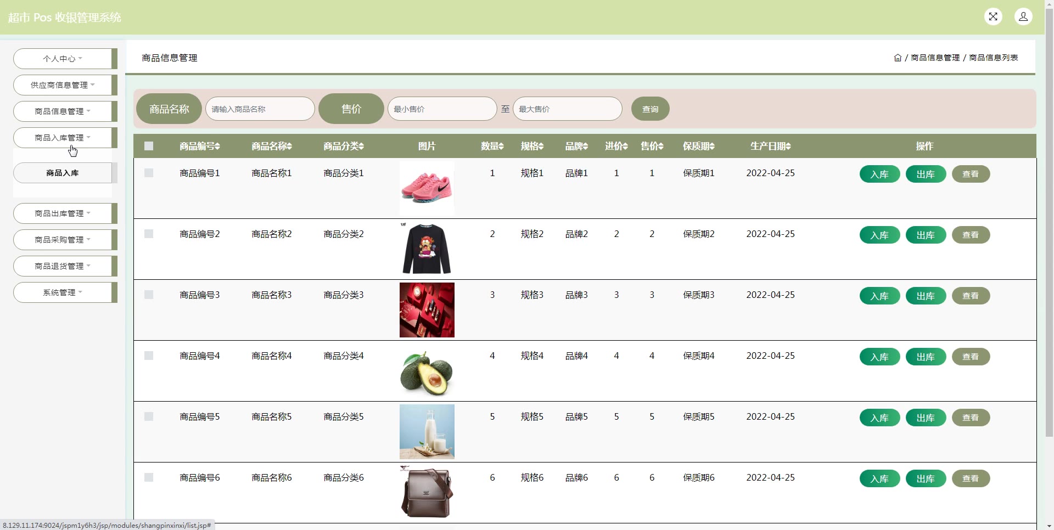Screen dimensions: 1054x530
Task: Sort by 生产日期 column header
Action: point(770,146)
